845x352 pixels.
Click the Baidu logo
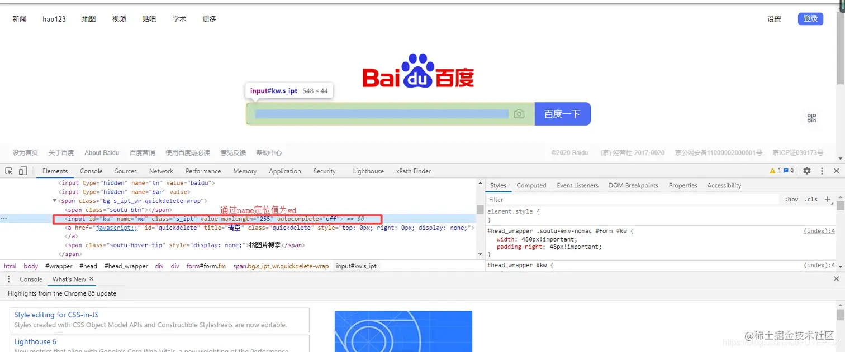(x=418, y=70)
